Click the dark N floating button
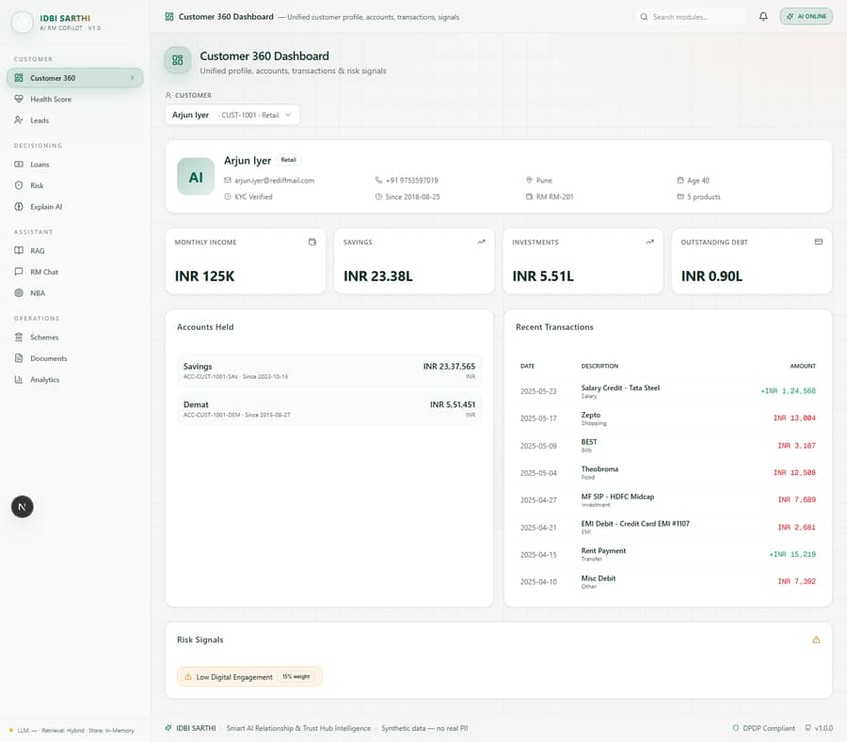Viewport: 847px width, 742px height. pos(23,507)
